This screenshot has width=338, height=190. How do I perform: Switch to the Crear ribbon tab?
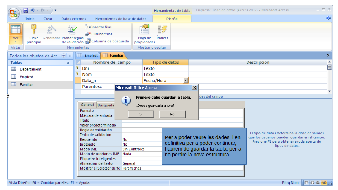coord(48,19)
